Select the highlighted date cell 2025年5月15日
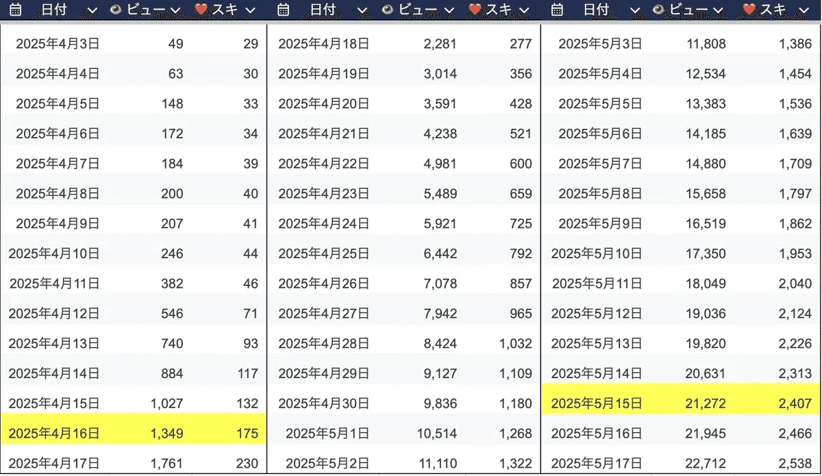 pyautogui.click(x=597, y=403)
